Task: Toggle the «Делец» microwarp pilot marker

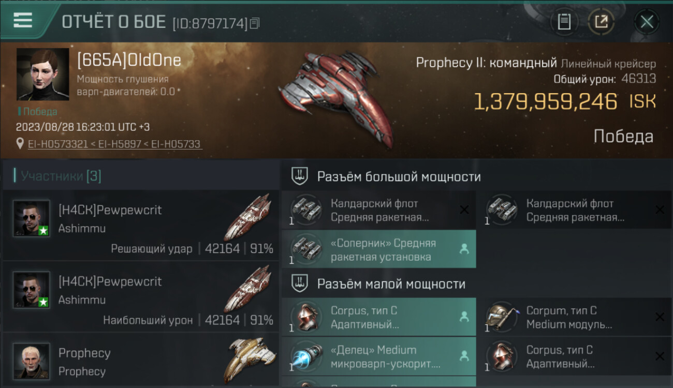Action: pyautogui.click(x=464, y=356)
